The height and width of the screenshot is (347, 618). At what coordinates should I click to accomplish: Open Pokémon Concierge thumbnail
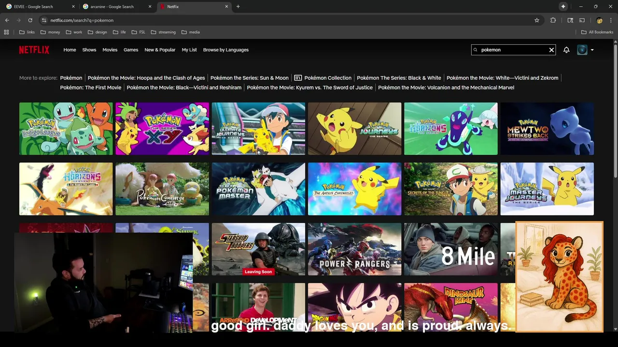click(162, 189)
